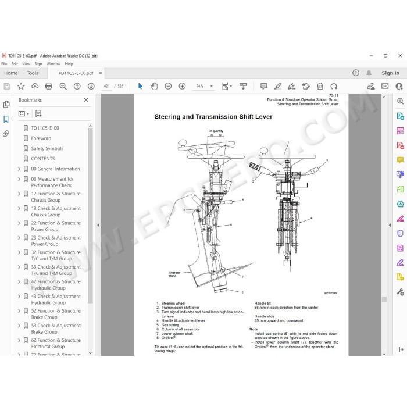The height and width of the screenshot is (407, 407).
Task: Open the fill and sign tool
Action: click(371, 86)
